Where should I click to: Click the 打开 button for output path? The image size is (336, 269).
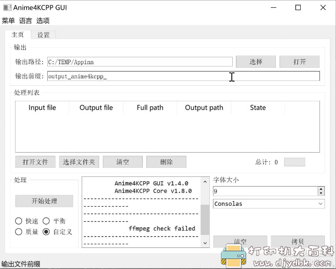tap(300, 62)
